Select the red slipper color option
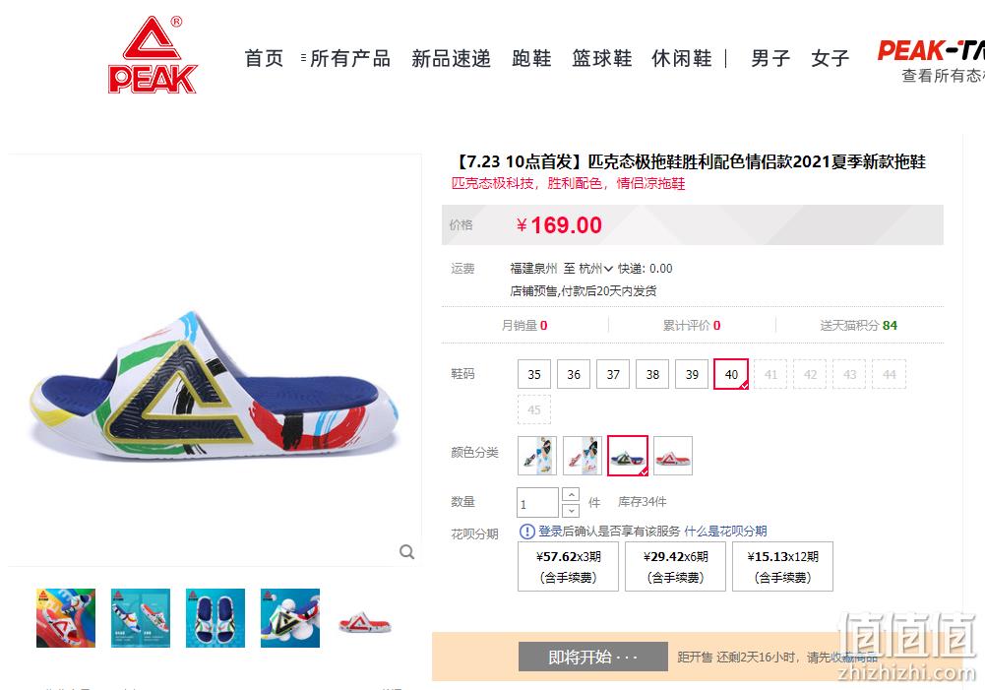Image resolution: width=985 pixels, height=690 pixels. (673, 456)
